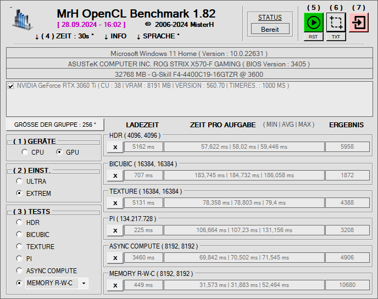Open the MEMORY R-W-C dropdown arrow
This screenshot has height=299, width=378.
coord(84,283)
